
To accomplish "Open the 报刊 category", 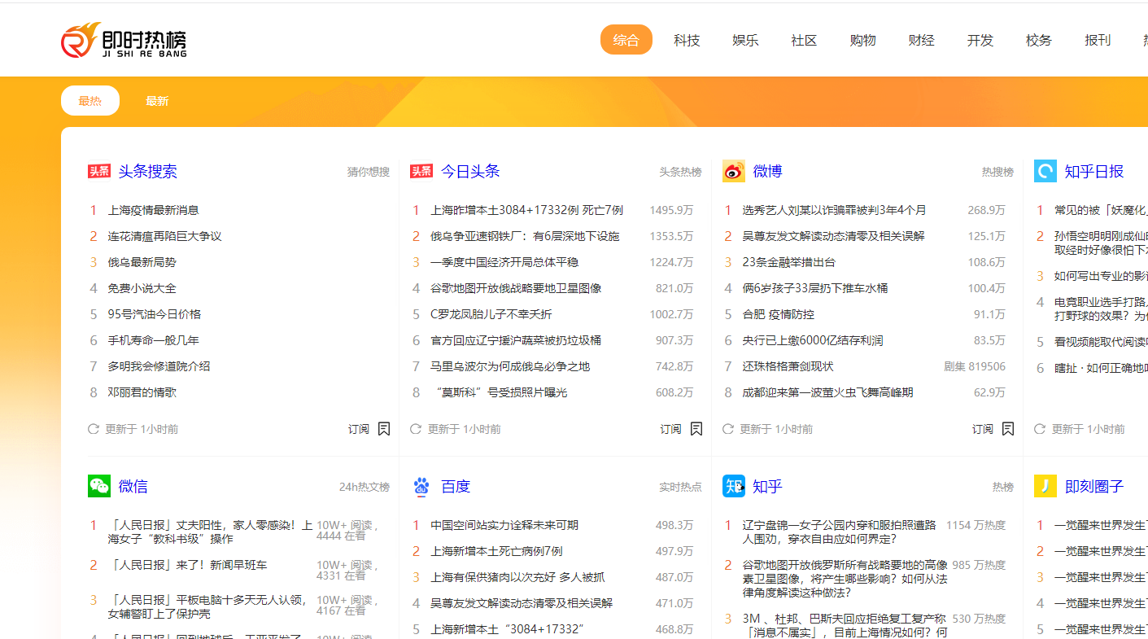I will (1097, 40).
